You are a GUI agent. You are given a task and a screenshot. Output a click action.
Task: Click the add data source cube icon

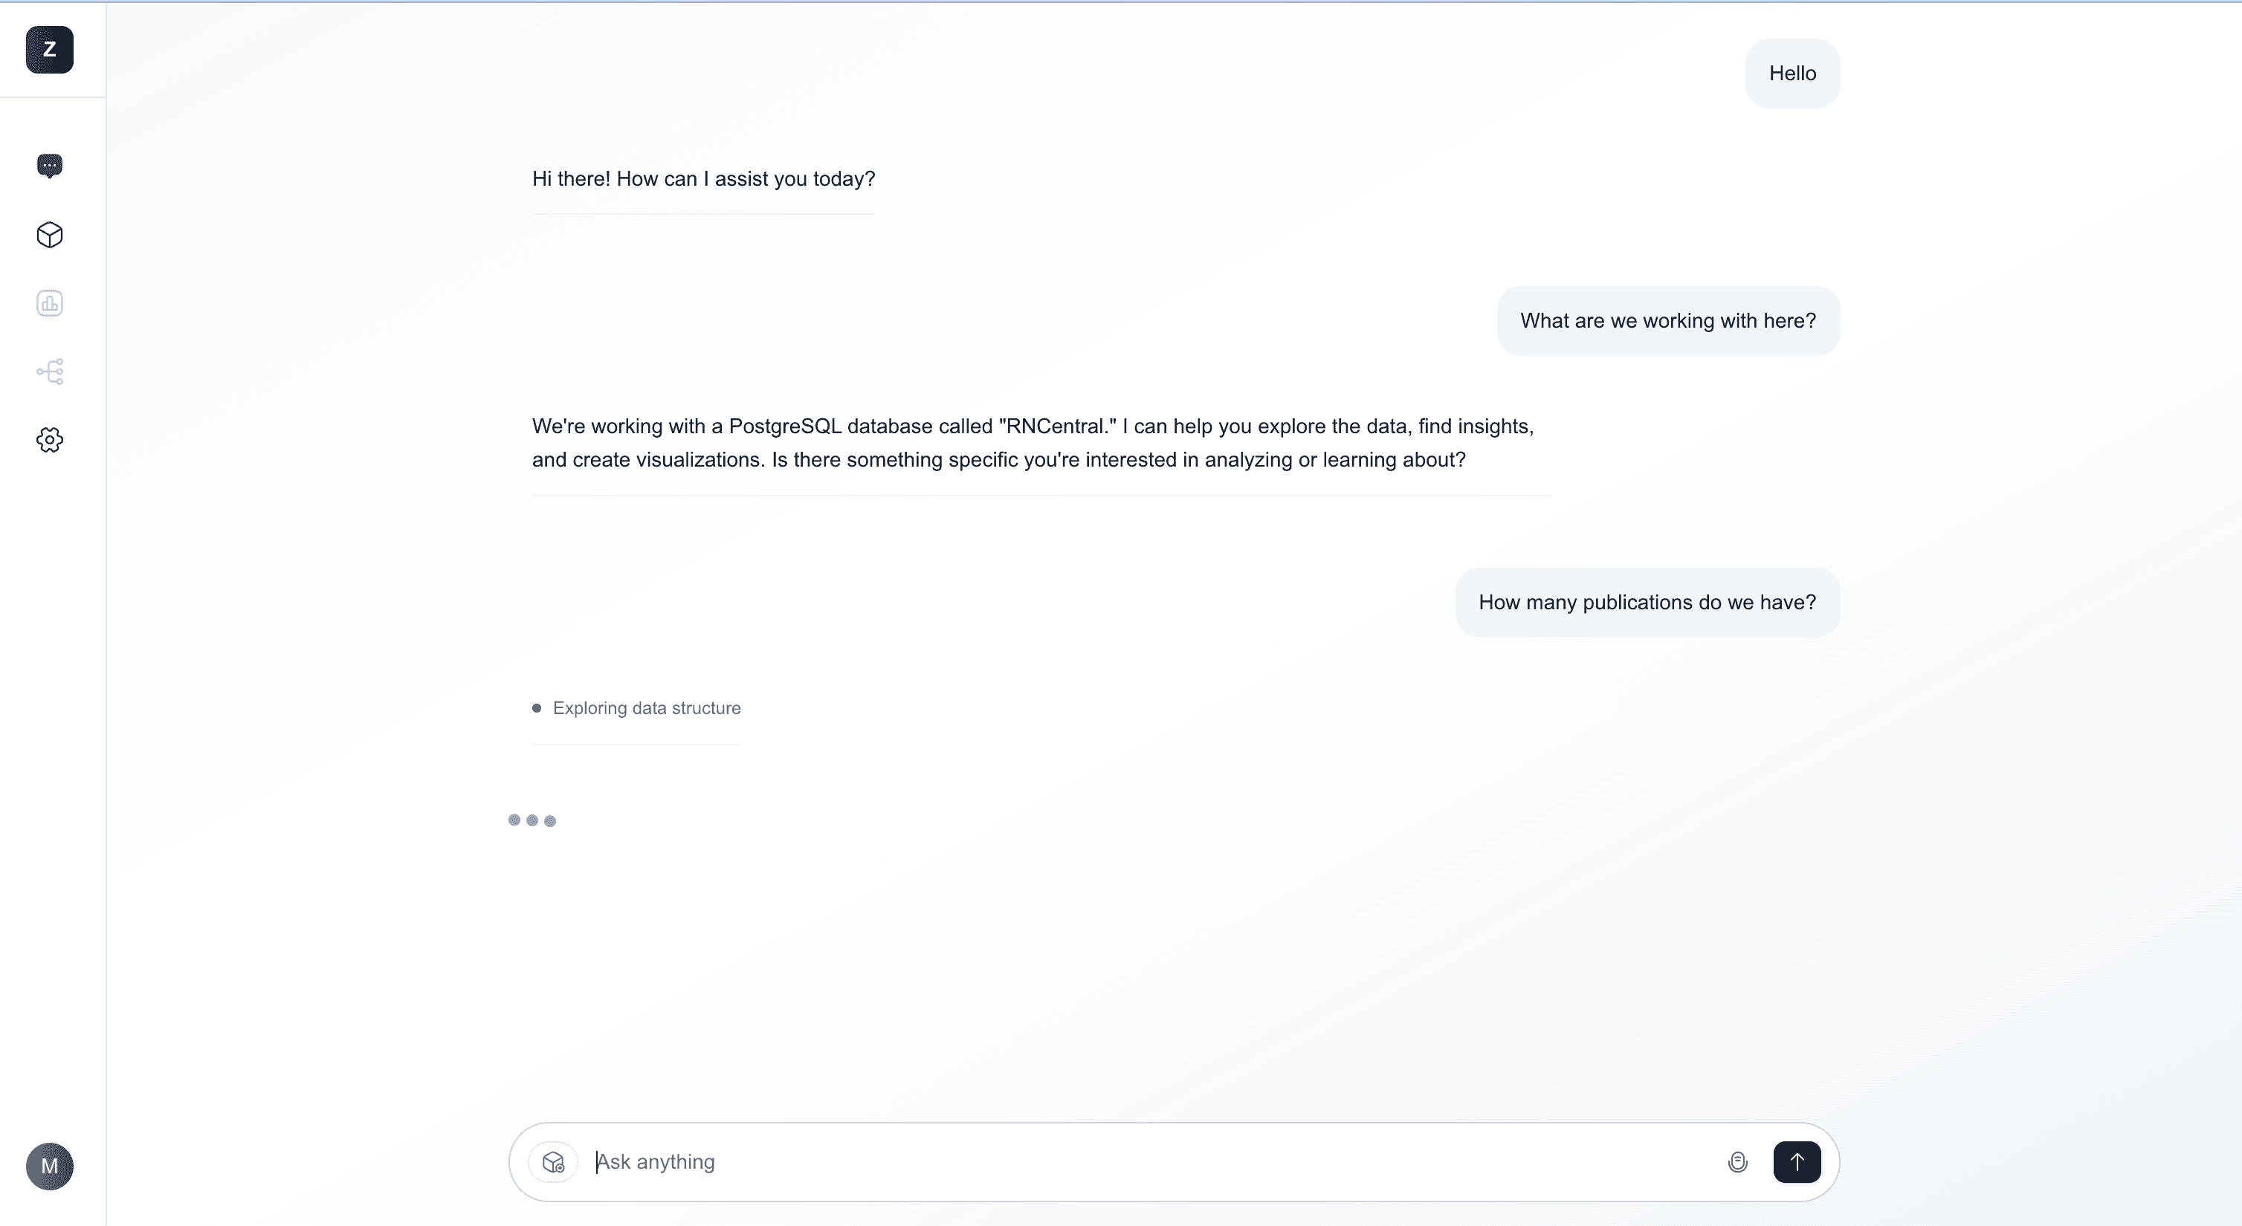coord(554,1163)
